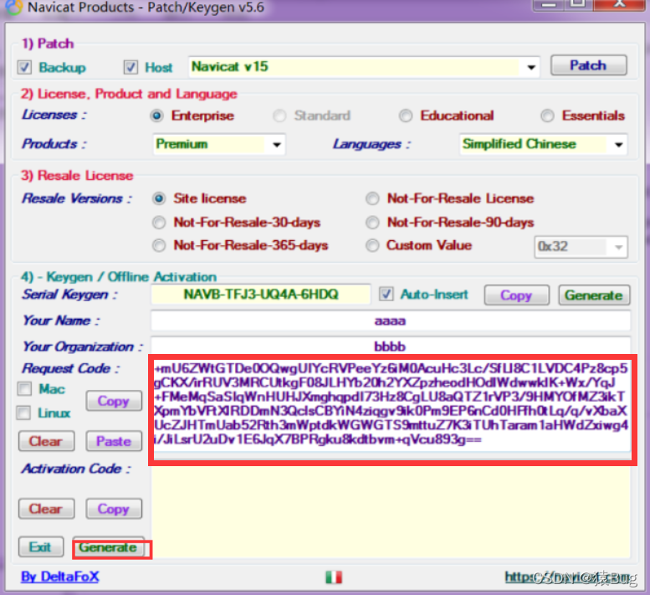Generate the Activation Code
This screenshot has height=595, width=650.
point(109,547)
